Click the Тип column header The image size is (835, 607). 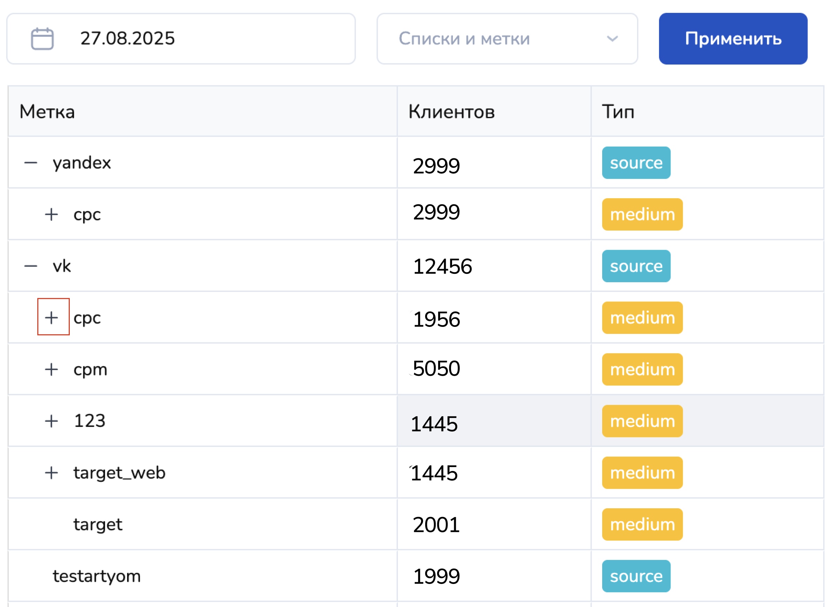tap(618, 112)
